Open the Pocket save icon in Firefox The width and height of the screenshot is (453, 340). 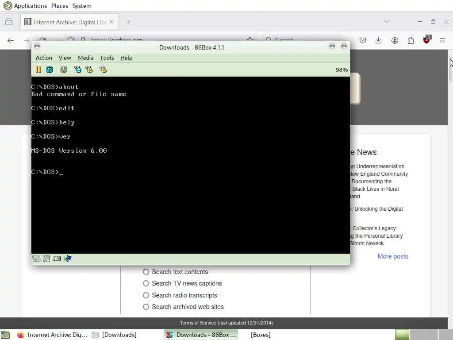click(x=363, y=40)
